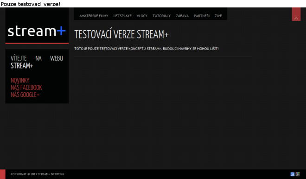306x179 pixels.
Task: Open the Tutoriály section
Action: 162,16
